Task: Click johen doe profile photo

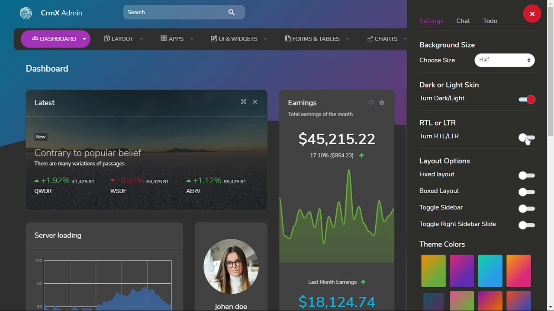Action: pyautogui.click(x=231, y=267)
